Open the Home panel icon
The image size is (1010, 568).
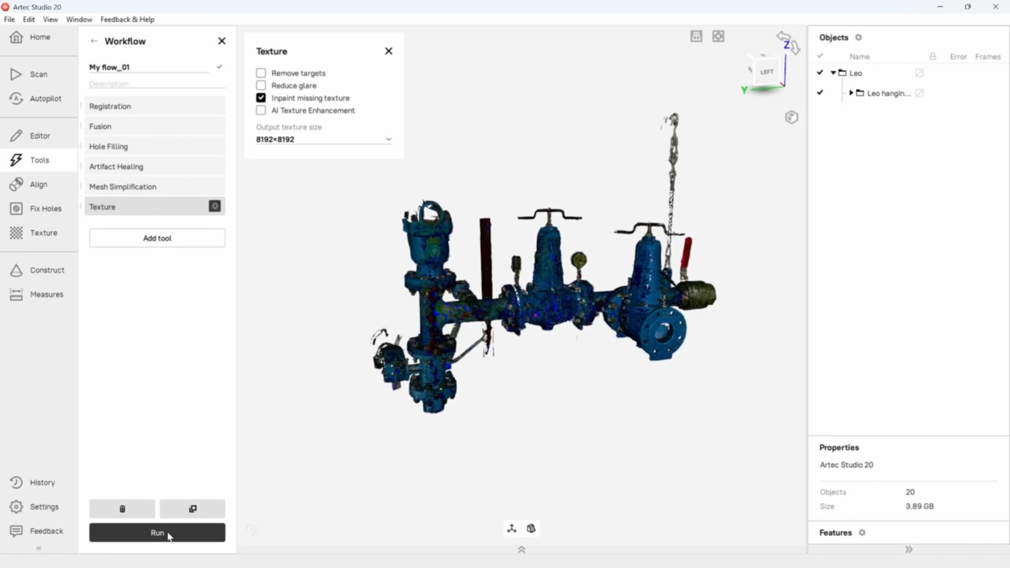point(16,37)
